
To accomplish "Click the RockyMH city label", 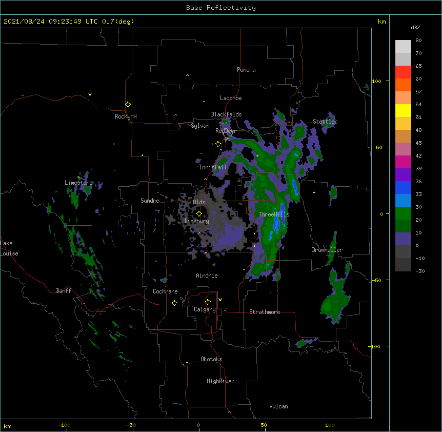I will pyautogui.click(x=126, y=116).
